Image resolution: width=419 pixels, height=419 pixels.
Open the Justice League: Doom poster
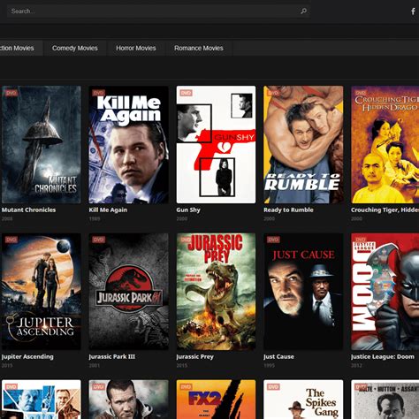(x=385, y=292)
